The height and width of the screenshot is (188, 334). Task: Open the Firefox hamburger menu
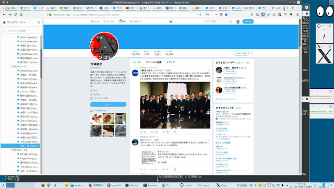click(x=297, y=15)
